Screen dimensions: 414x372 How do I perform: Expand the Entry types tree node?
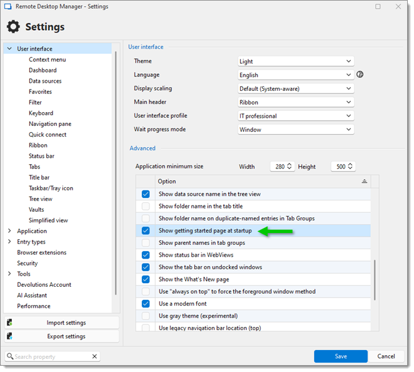point(9,242)
